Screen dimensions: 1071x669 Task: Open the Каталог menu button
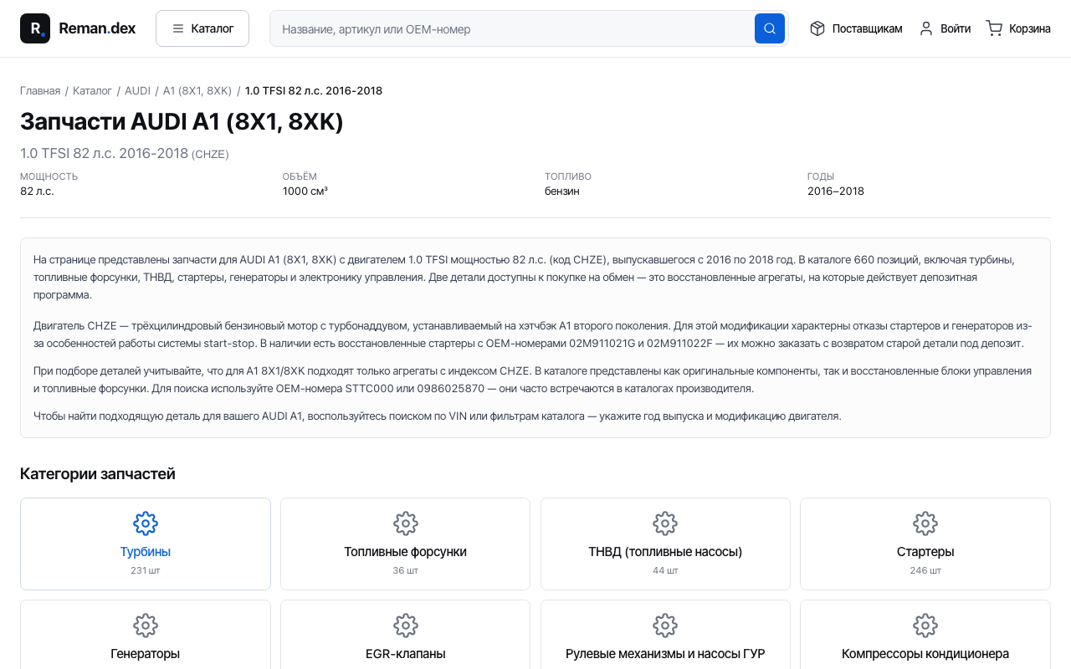point(202,28)
